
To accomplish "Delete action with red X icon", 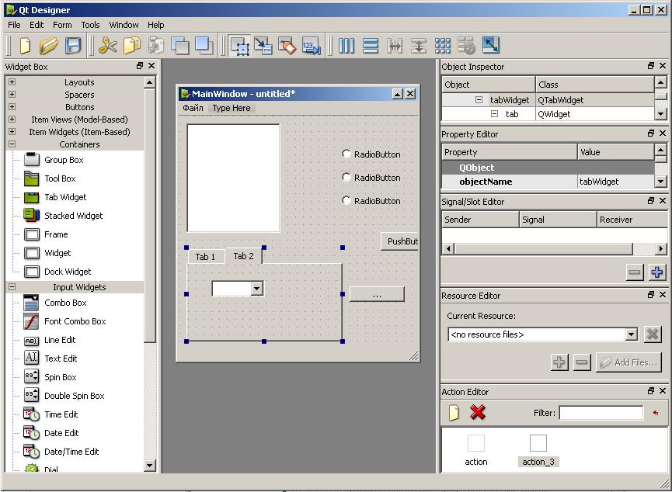I will pos(478,413).
